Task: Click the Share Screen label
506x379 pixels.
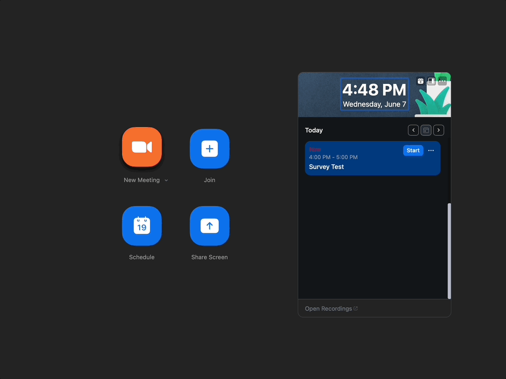Action: 210,257
